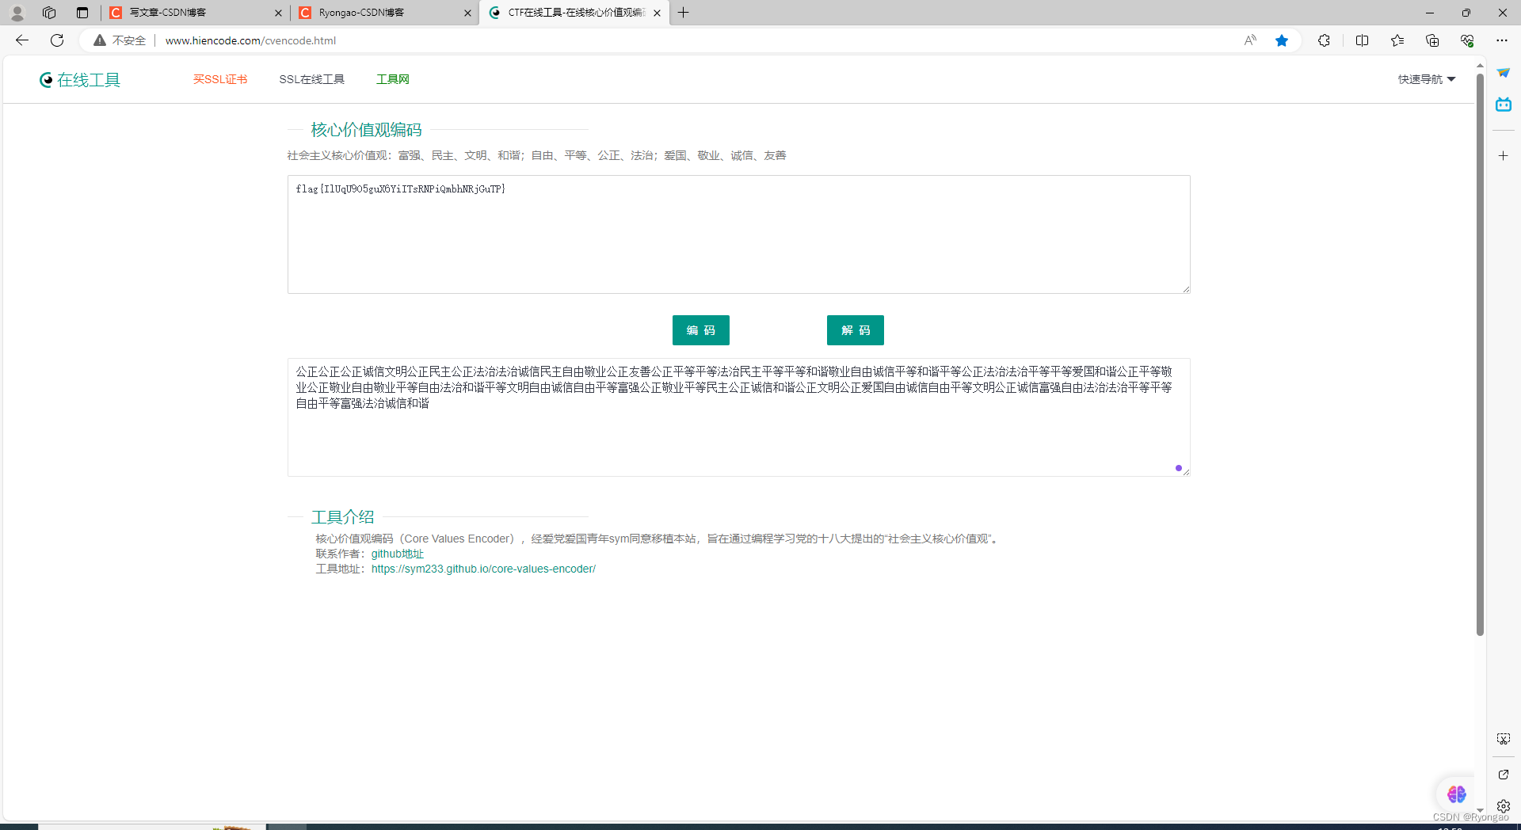The image size is (1521, 830).
Task: Click the core-values output text area
Action: pyautogui.click(x=738, y=417)
